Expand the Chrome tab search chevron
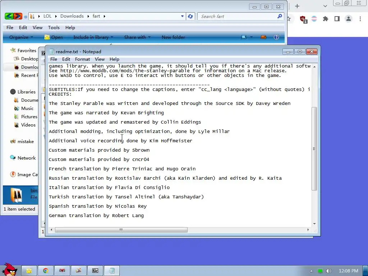This screenshot has width=368, height=276. coord(325,6)
